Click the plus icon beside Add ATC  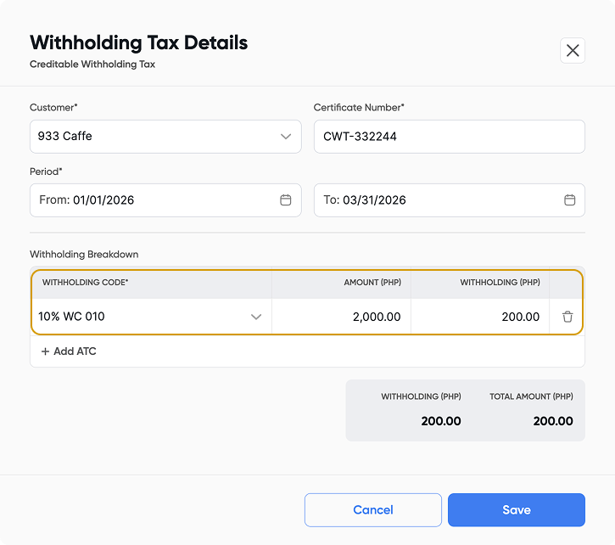pyautogui.click(x=45, y=351)
